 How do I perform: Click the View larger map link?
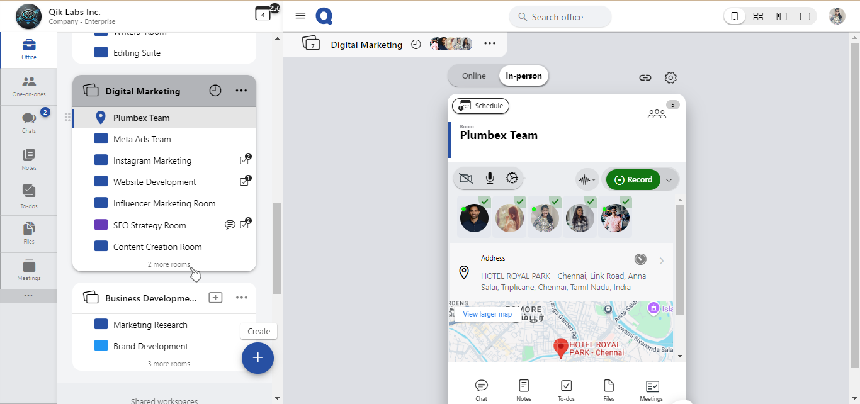(x=487, y=314)
